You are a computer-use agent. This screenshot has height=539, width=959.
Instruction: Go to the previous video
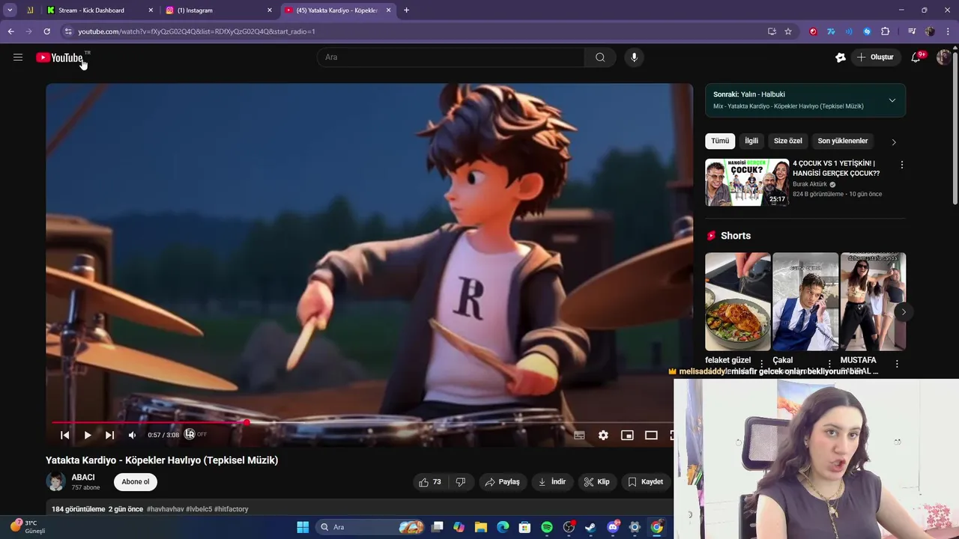[64, 435]
